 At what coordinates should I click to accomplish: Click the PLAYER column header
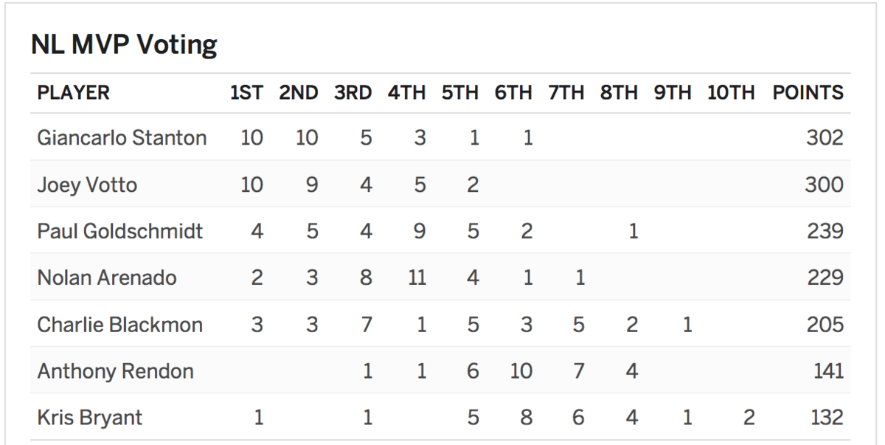(73, 93)
